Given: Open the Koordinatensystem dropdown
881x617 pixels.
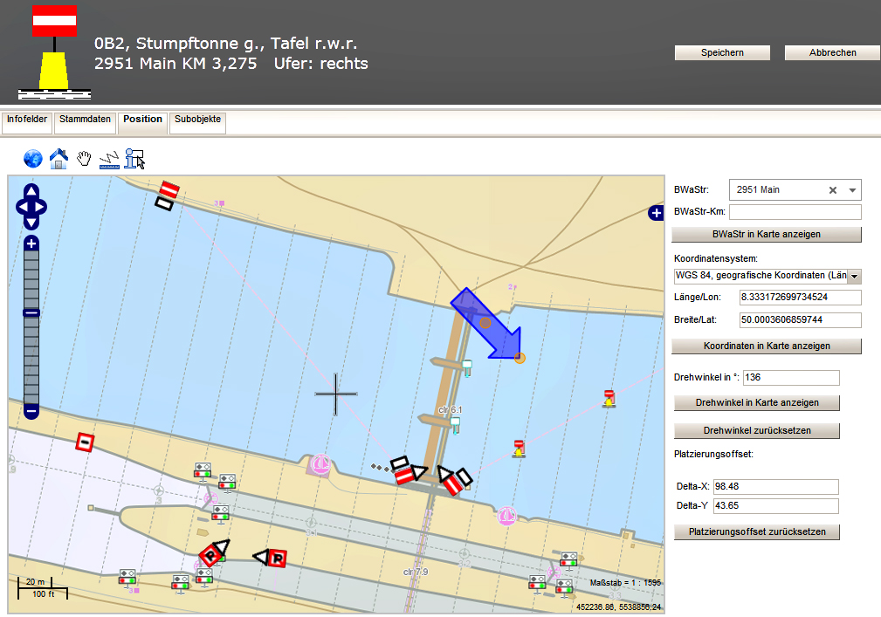Looking at the screenshot, I should (854, 277).
